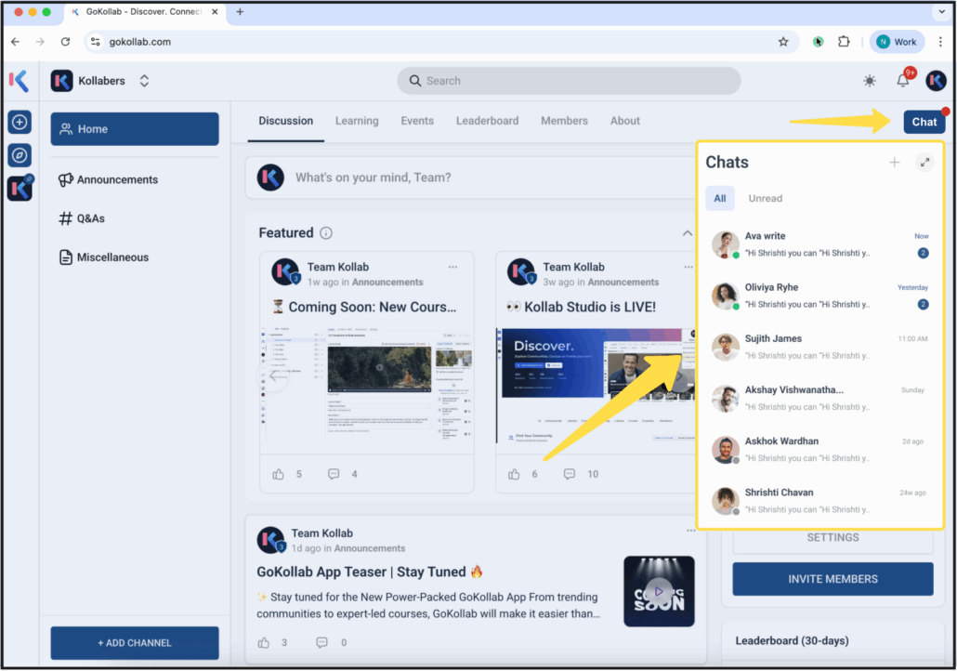This screenshot has height=671, width=957.
Task: Switch to the Leaderboard tab
Action: (487, 121)
